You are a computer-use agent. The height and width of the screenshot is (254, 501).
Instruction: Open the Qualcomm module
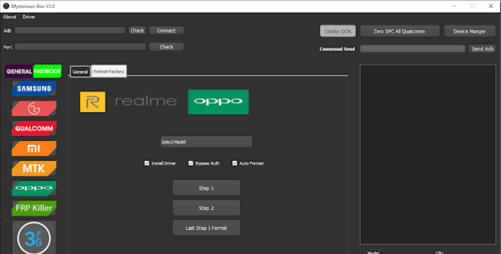pos(34,129)
